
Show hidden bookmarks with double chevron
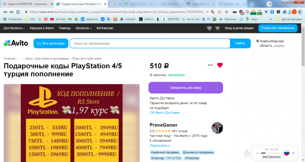click(x=270, y=19)
